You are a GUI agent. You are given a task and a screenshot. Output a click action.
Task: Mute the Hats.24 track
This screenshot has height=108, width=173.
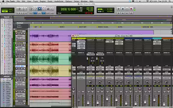[x=24, y=34]
